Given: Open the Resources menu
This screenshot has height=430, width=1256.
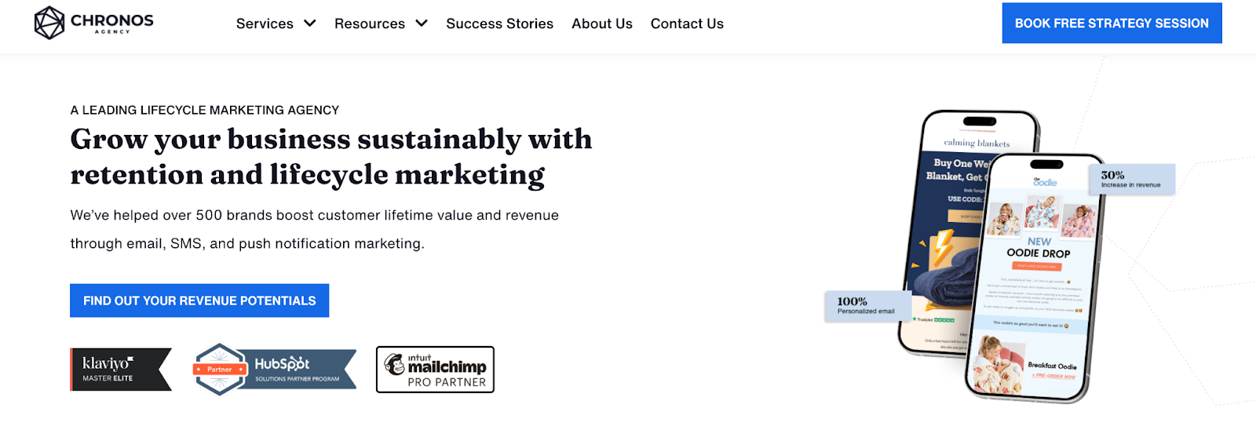Looking at the screenshot, I should click(x=370, y=24).
